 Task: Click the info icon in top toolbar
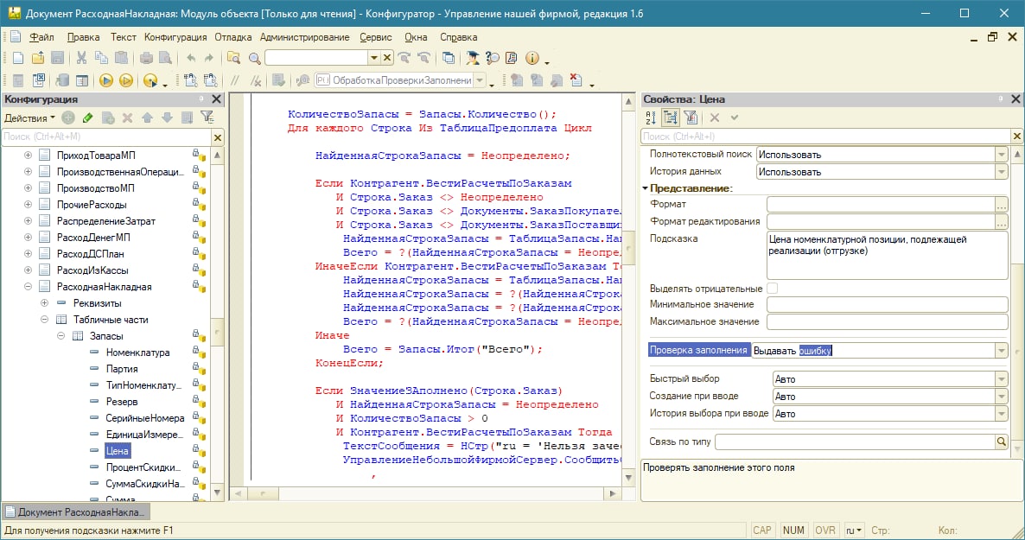click(532, 58)
